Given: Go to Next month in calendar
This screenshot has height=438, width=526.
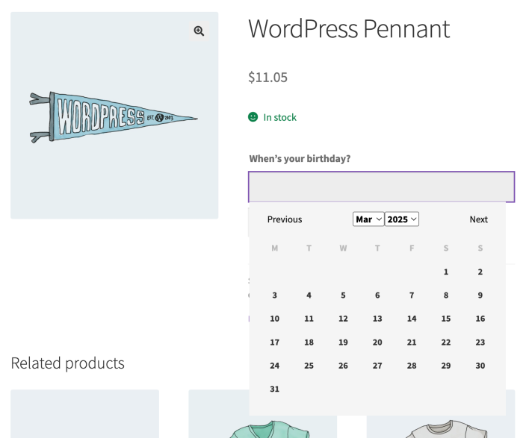Looking at the screenshot, I should (x=478, y=219).
